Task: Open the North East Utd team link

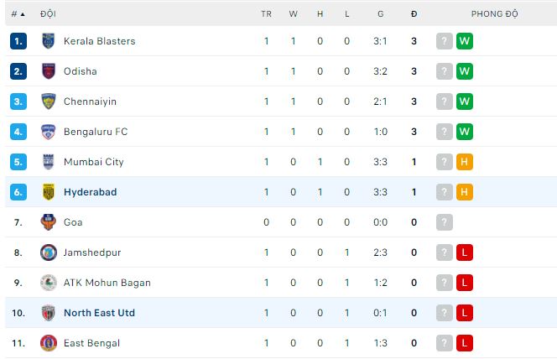Action: (99, 313)
